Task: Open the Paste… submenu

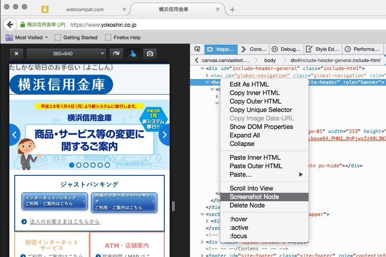Action: click(264, 174)
